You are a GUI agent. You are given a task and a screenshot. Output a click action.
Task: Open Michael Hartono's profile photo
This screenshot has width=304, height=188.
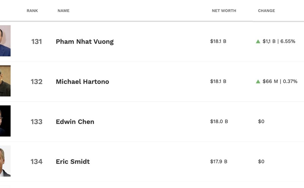tap(5, 81)
